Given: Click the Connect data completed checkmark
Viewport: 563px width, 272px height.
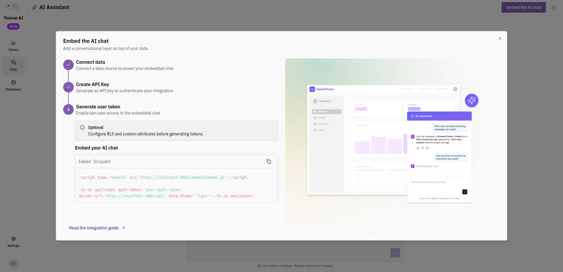Looking at the screenshot, I should coord(68,65).
